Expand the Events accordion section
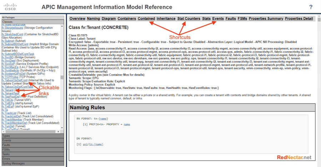This screenshot has height=167, width=321. click(x=7, y=140)
